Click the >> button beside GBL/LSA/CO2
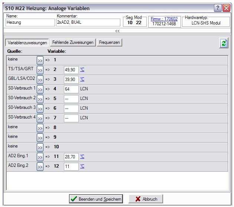This screenshot has height=207, width=234. pos(40,80)
